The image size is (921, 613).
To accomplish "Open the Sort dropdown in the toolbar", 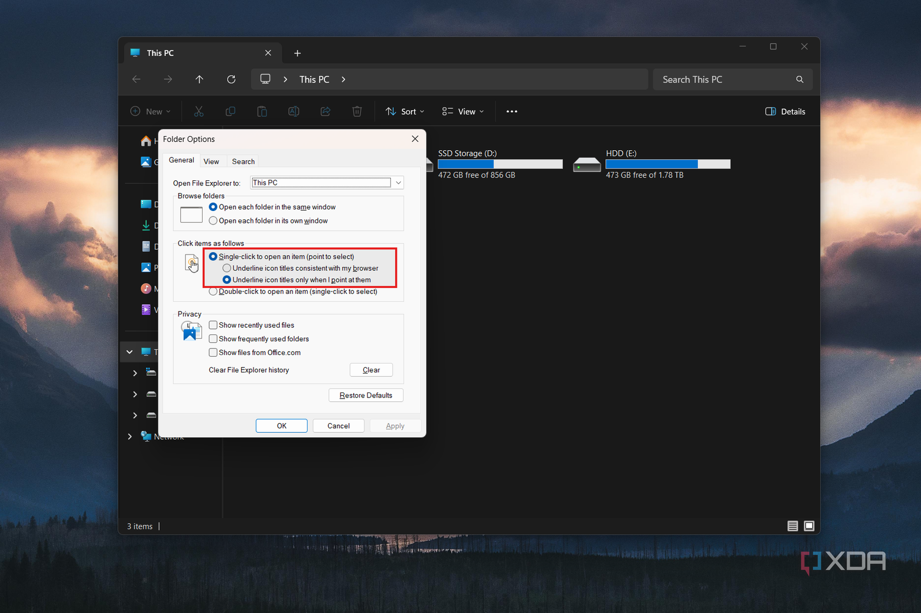I will tap(404, 111).
